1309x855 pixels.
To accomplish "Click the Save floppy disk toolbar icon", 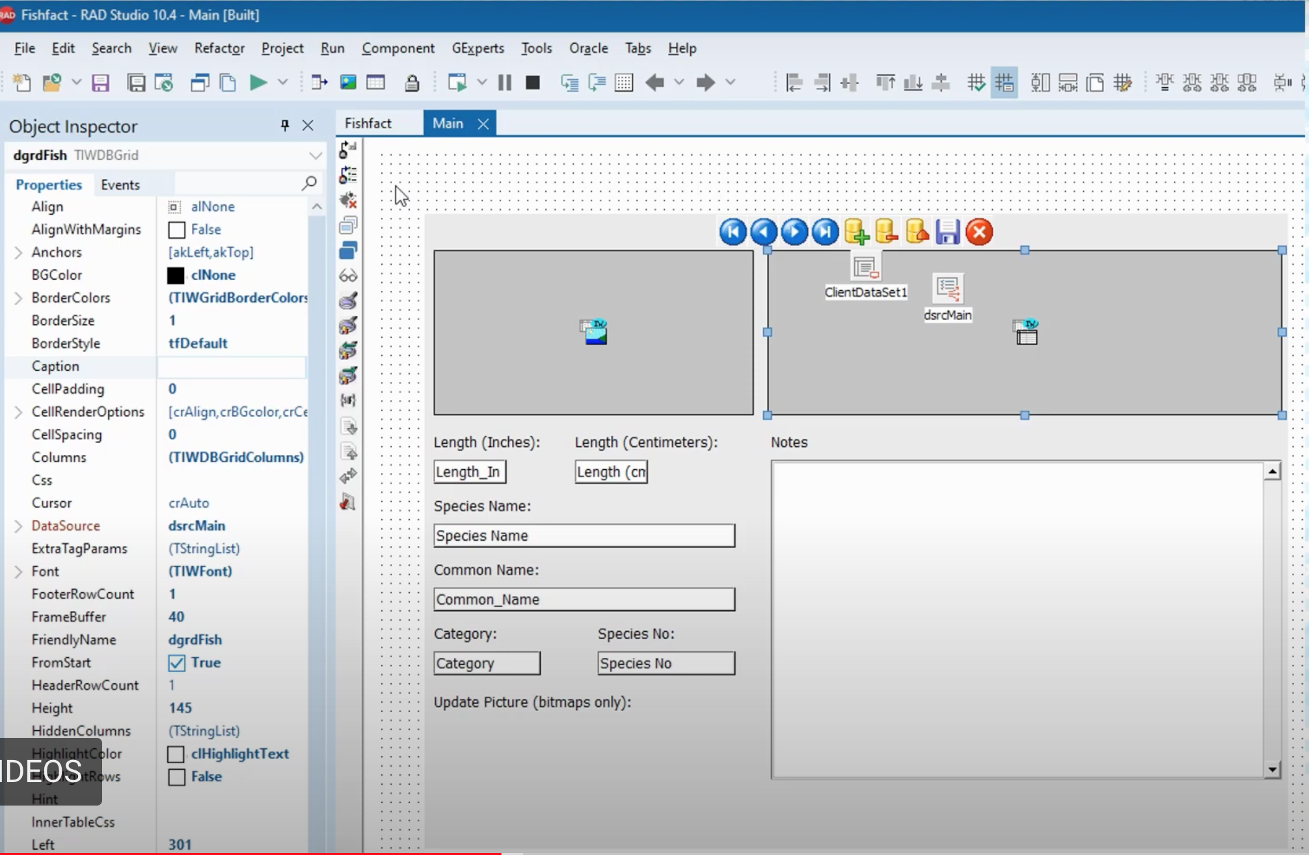I will click(100, 83).
